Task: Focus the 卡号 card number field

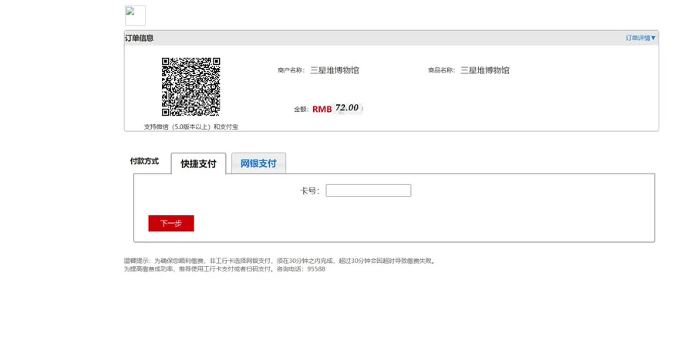Action: pos(369,190)
